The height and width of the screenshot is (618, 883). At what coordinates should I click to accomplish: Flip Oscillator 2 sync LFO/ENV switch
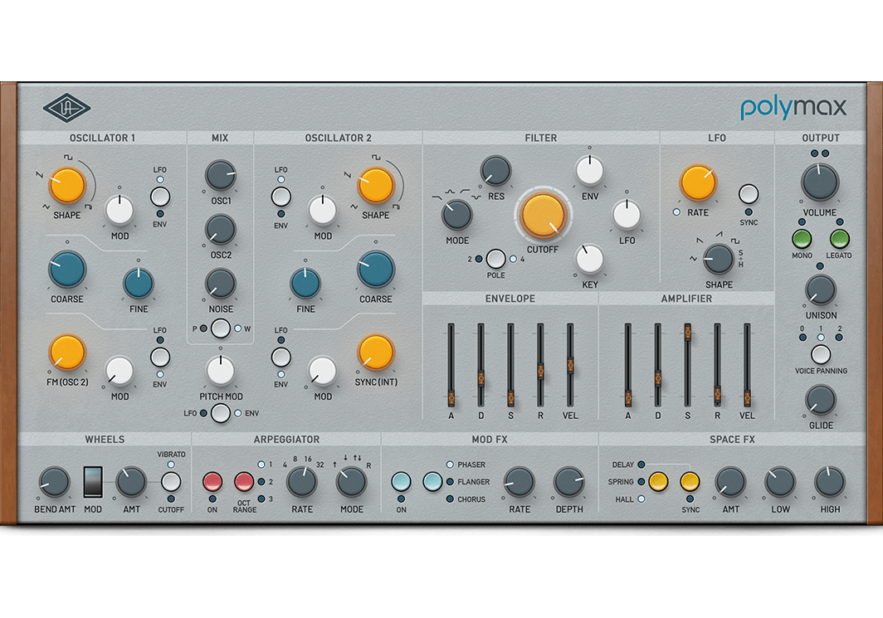click(x=281, y=358)
